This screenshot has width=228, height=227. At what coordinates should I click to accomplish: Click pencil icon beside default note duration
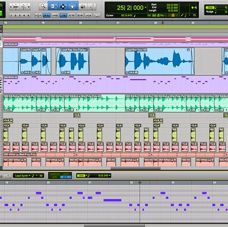182,15
